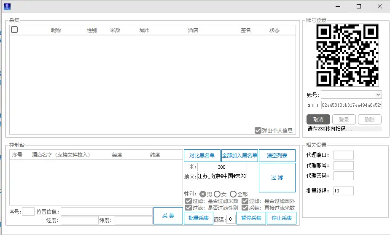Toggle 是否过滤性别 filter checkbox
390x235 pixels.
click(x=188, y=208)
